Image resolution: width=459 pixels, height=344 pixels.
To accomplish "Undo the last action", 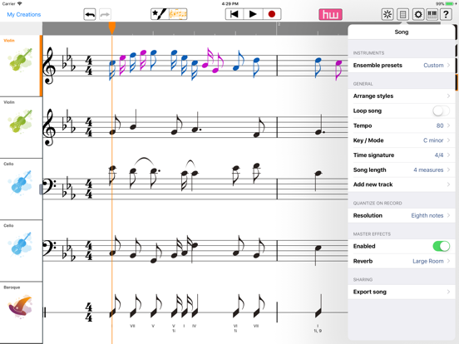I will [90, 14].
